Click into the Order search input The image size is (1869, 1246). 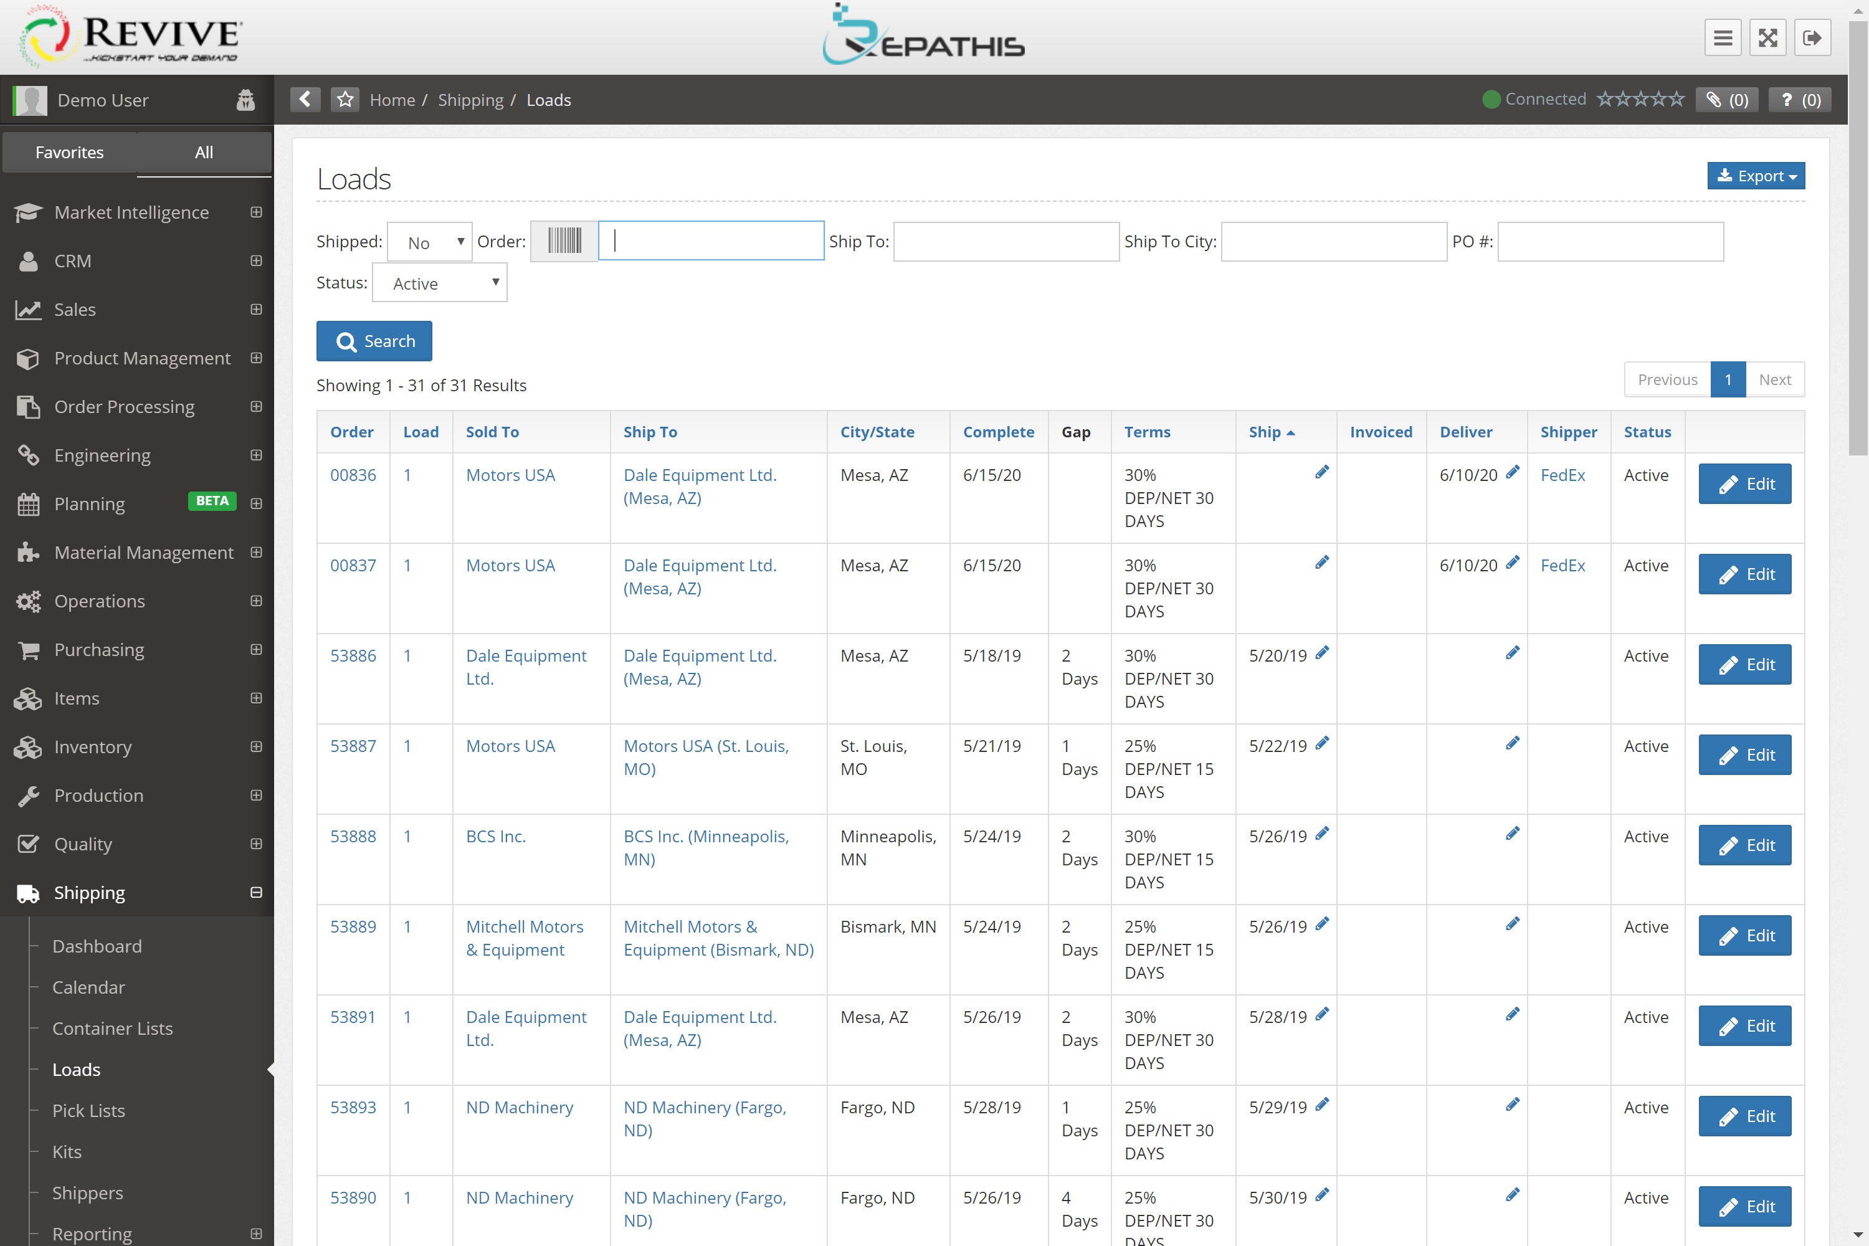pos(711,240)
